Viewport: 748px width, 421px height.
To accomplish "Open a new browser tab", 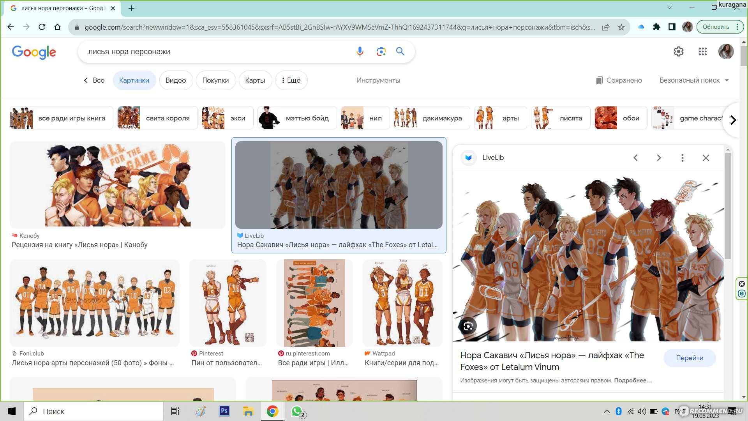I will 132,8.
